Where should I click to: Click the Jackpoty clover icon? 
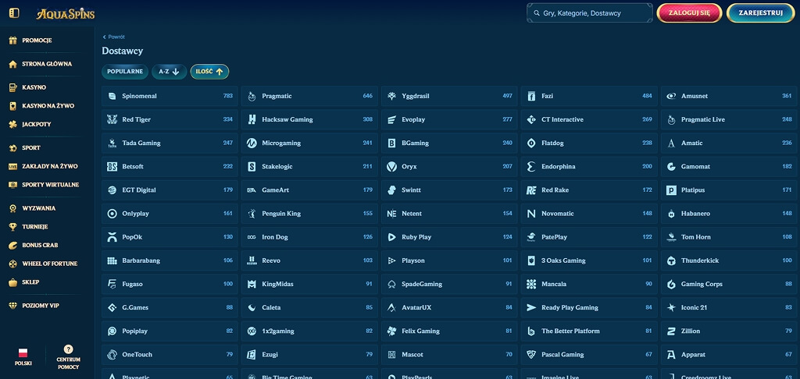tap(12, 124)
